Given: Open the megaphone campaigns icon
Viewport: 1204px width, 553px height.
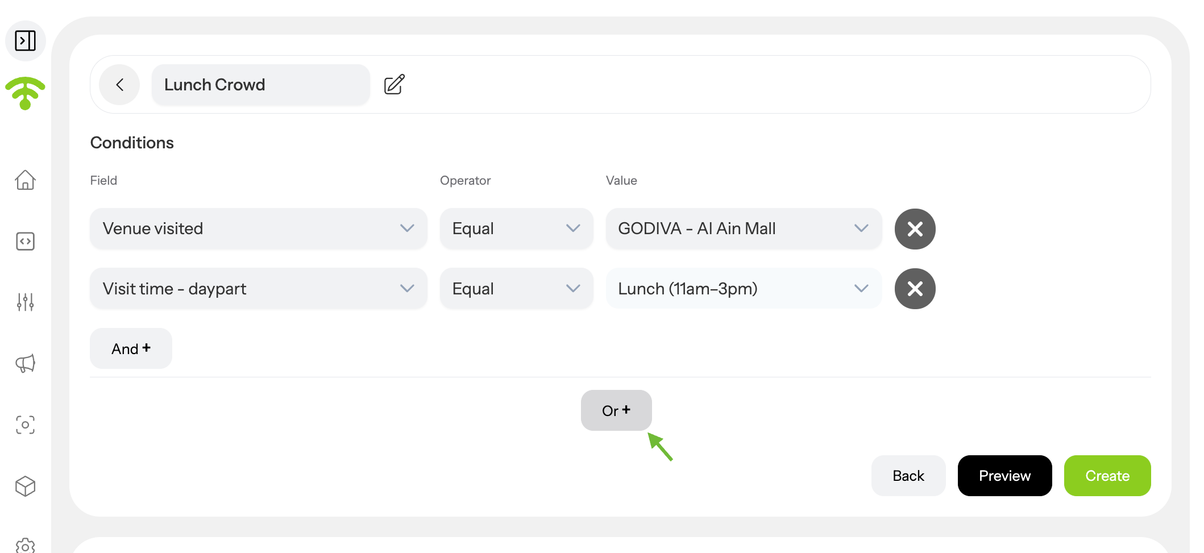Looking at the screenshot, I should pos(25,363).
